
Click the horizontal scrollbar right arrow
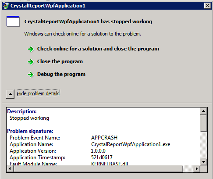197,169
